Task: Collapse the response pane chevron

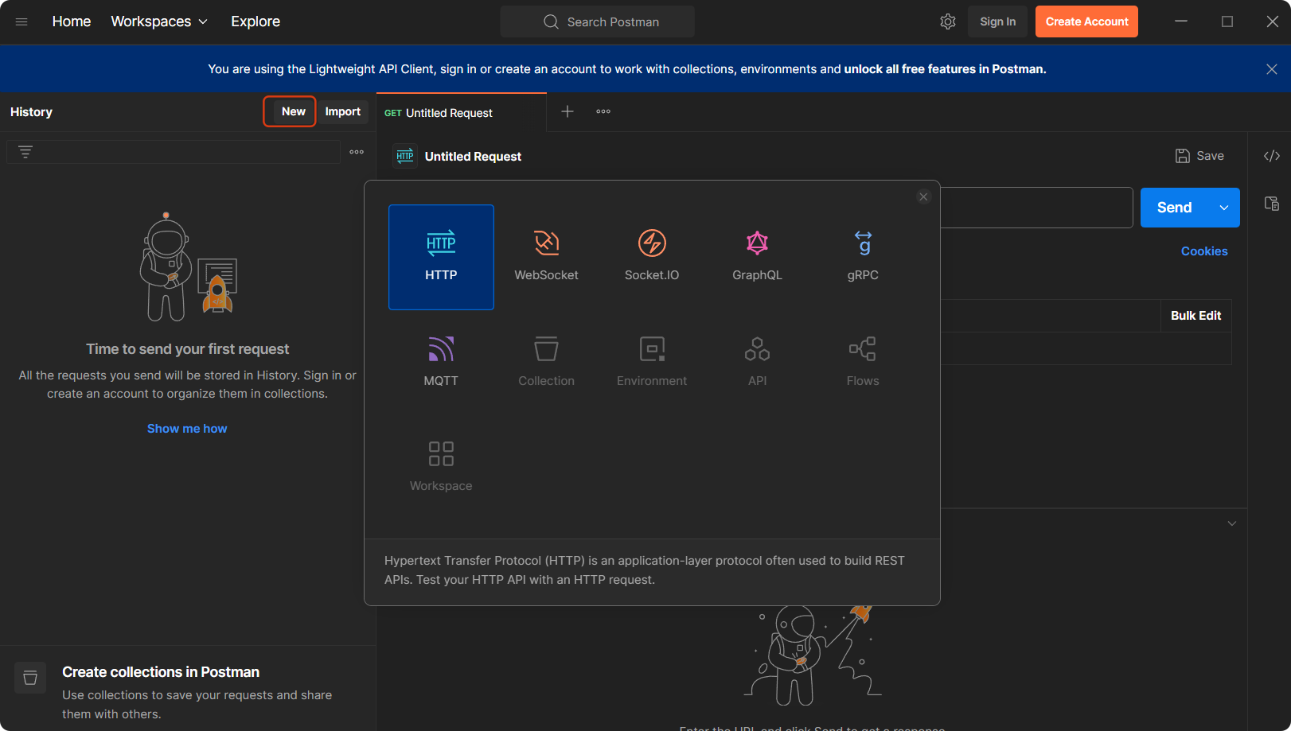Action: (x=1232, y=523)
